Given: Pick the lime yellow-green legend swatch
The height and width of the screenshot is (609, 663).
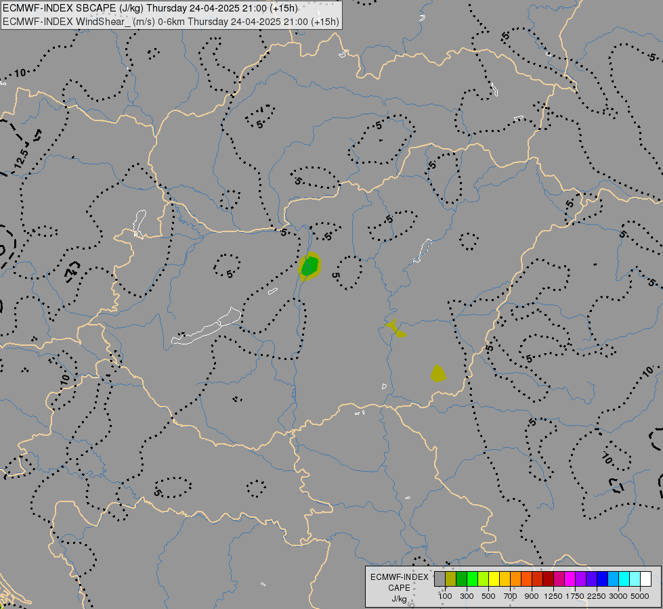Looking at the screenshot, I should coord(484,579).
